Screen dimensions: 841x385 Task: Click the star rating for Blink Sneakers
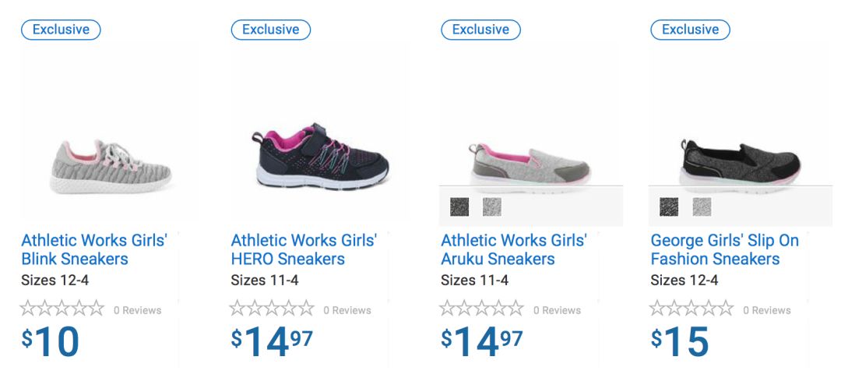coord(62,309)
